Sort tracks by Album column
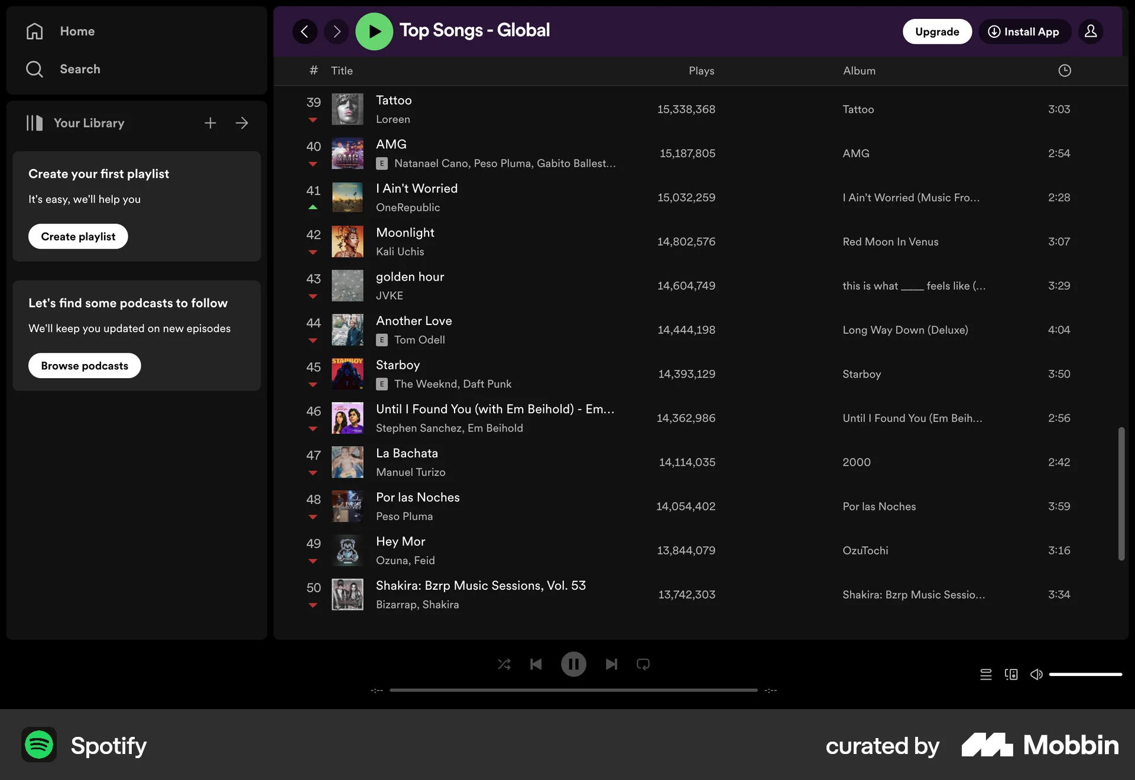1135x780 pixels. 859,70
